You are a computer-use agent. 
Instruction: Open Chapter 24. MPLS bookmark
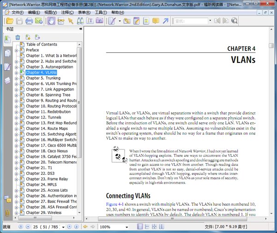coord(42,184)
